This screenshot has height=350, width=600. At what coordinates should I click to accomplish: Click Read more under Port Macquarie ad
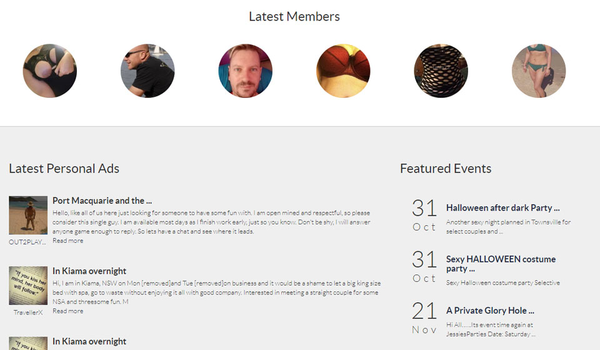click(67, 241)
